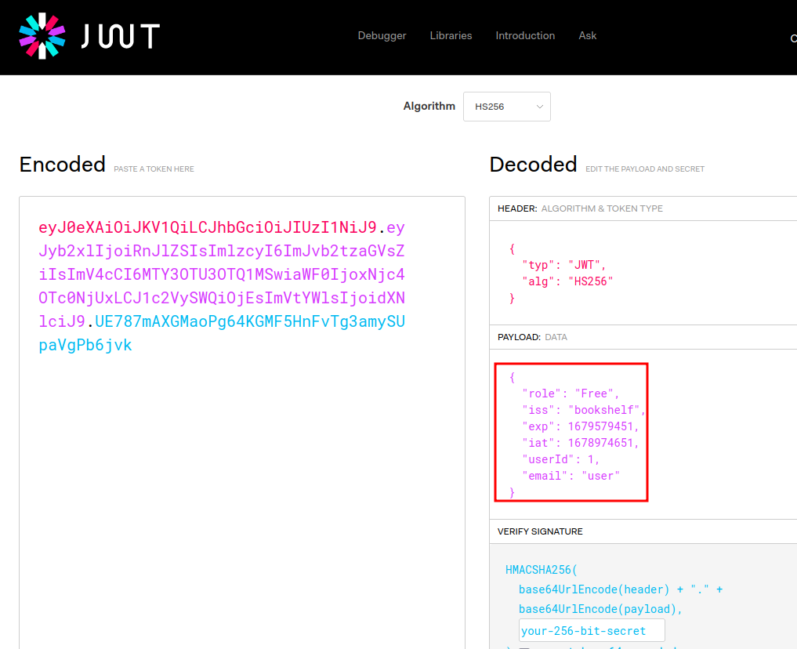Click the Encoded heading
The width and height of the screenshot is (797, 649).
tap(63, 165)
